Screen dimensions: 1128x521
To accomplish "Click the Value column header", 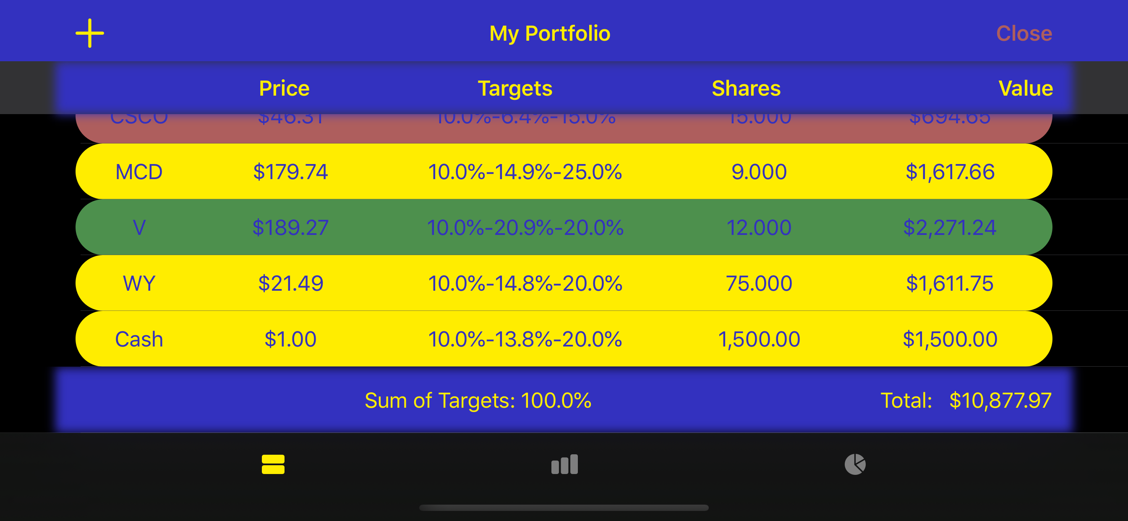I will pos(1025,89).
